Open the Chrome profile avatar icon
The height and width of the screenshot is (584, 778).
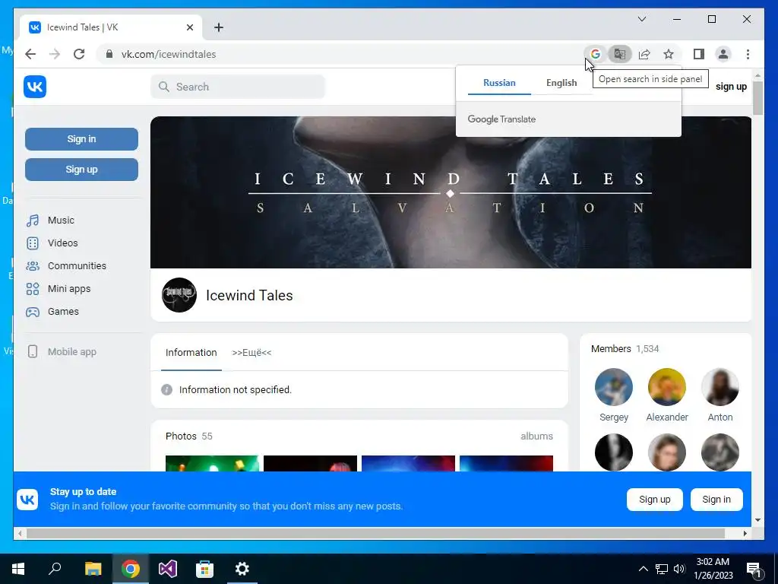(723, 54)
